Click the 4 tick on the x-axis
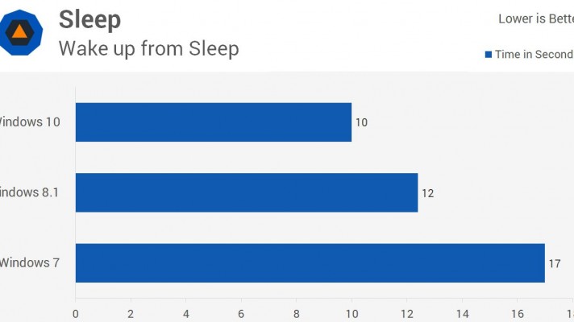This screenshot has width=574, height=322. 186,314
